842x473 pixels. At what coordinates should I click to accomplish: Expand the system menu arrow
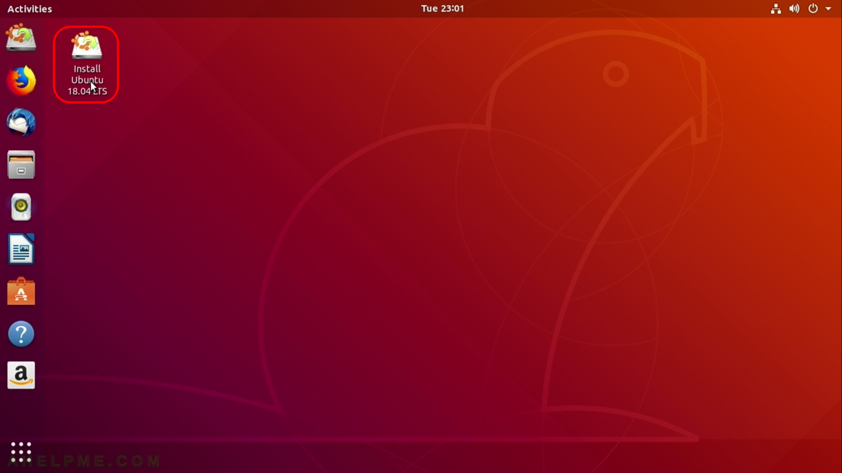pos(828,9)
